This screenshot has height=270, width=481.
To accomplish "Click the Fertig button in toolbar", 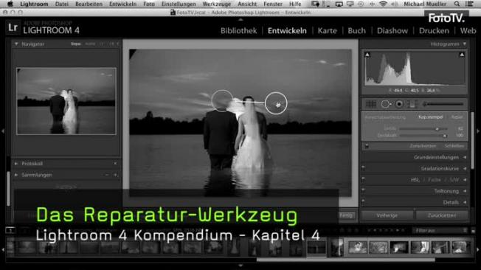I will coord(346,215).
